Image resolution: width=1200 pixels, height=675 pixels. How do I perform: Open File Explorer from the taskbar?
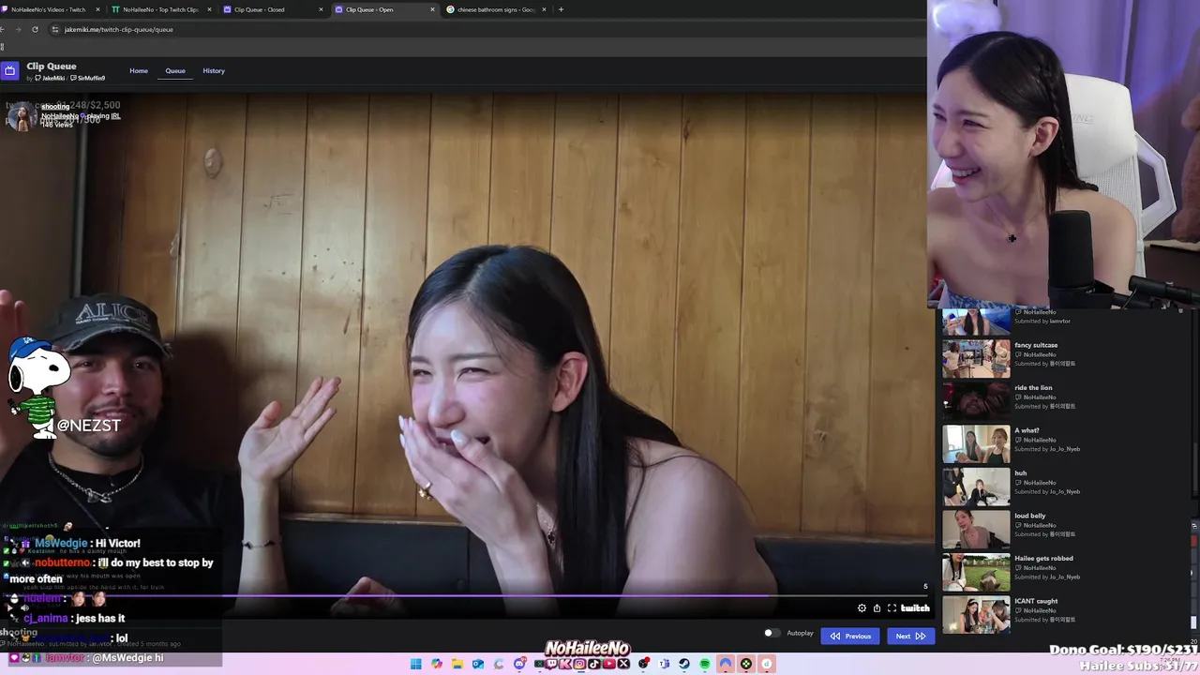click(457, 664)
